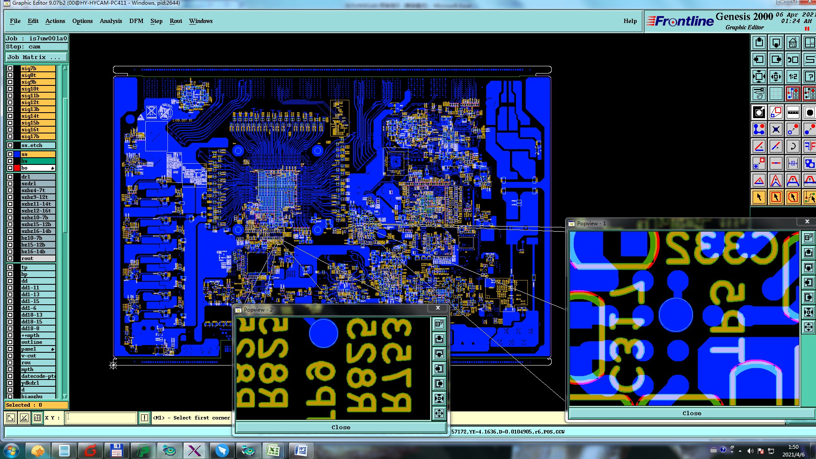Screen dimensions: 816x459
Task: Click the previous view icon
Action: [793, 59]
